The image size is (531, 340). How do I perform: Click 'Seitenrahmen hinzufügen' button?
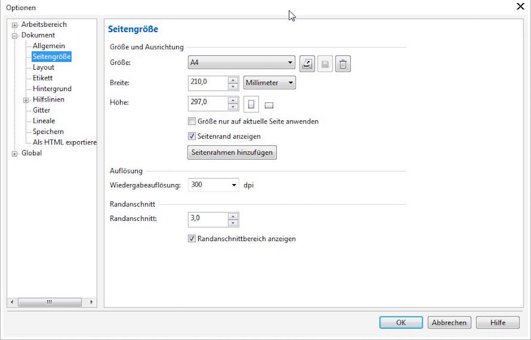click(232, 153)
